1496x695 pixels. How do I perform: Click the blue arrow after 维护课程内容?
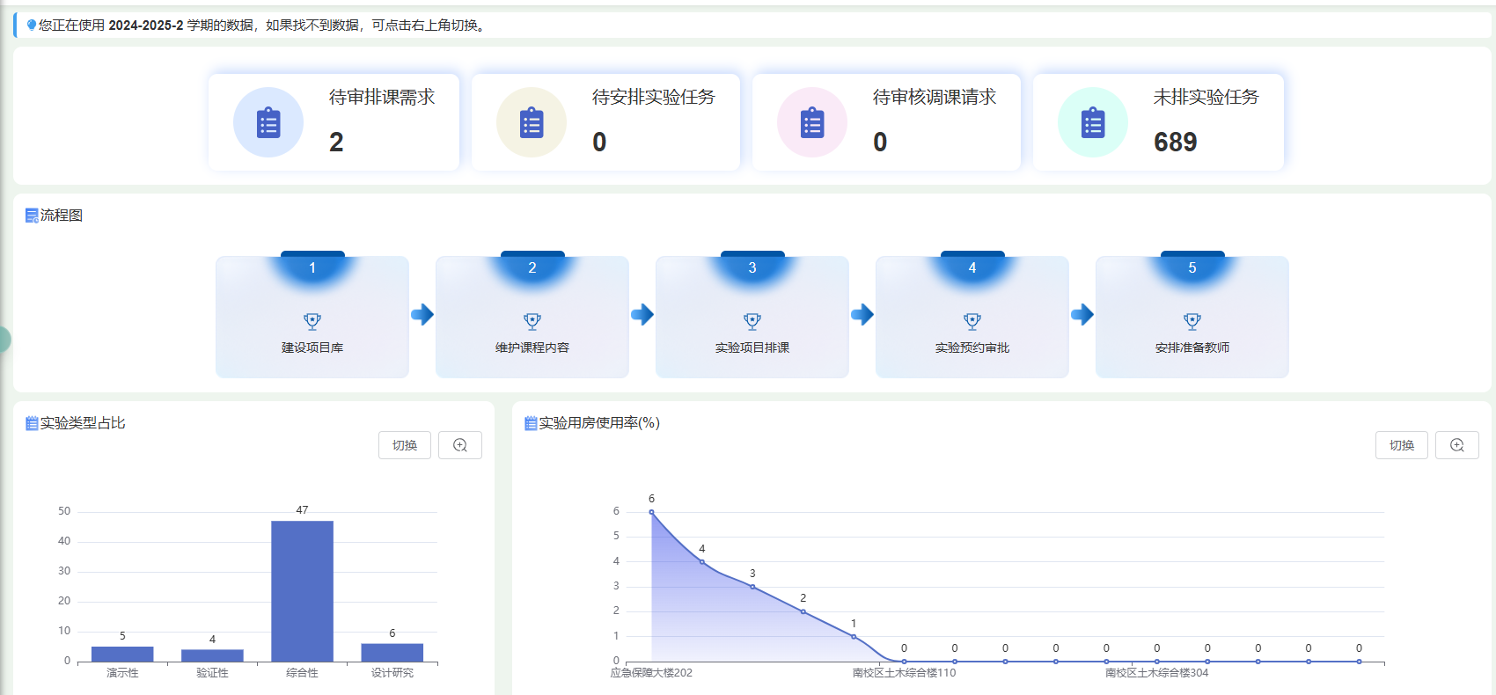click(x=642, y=314)
